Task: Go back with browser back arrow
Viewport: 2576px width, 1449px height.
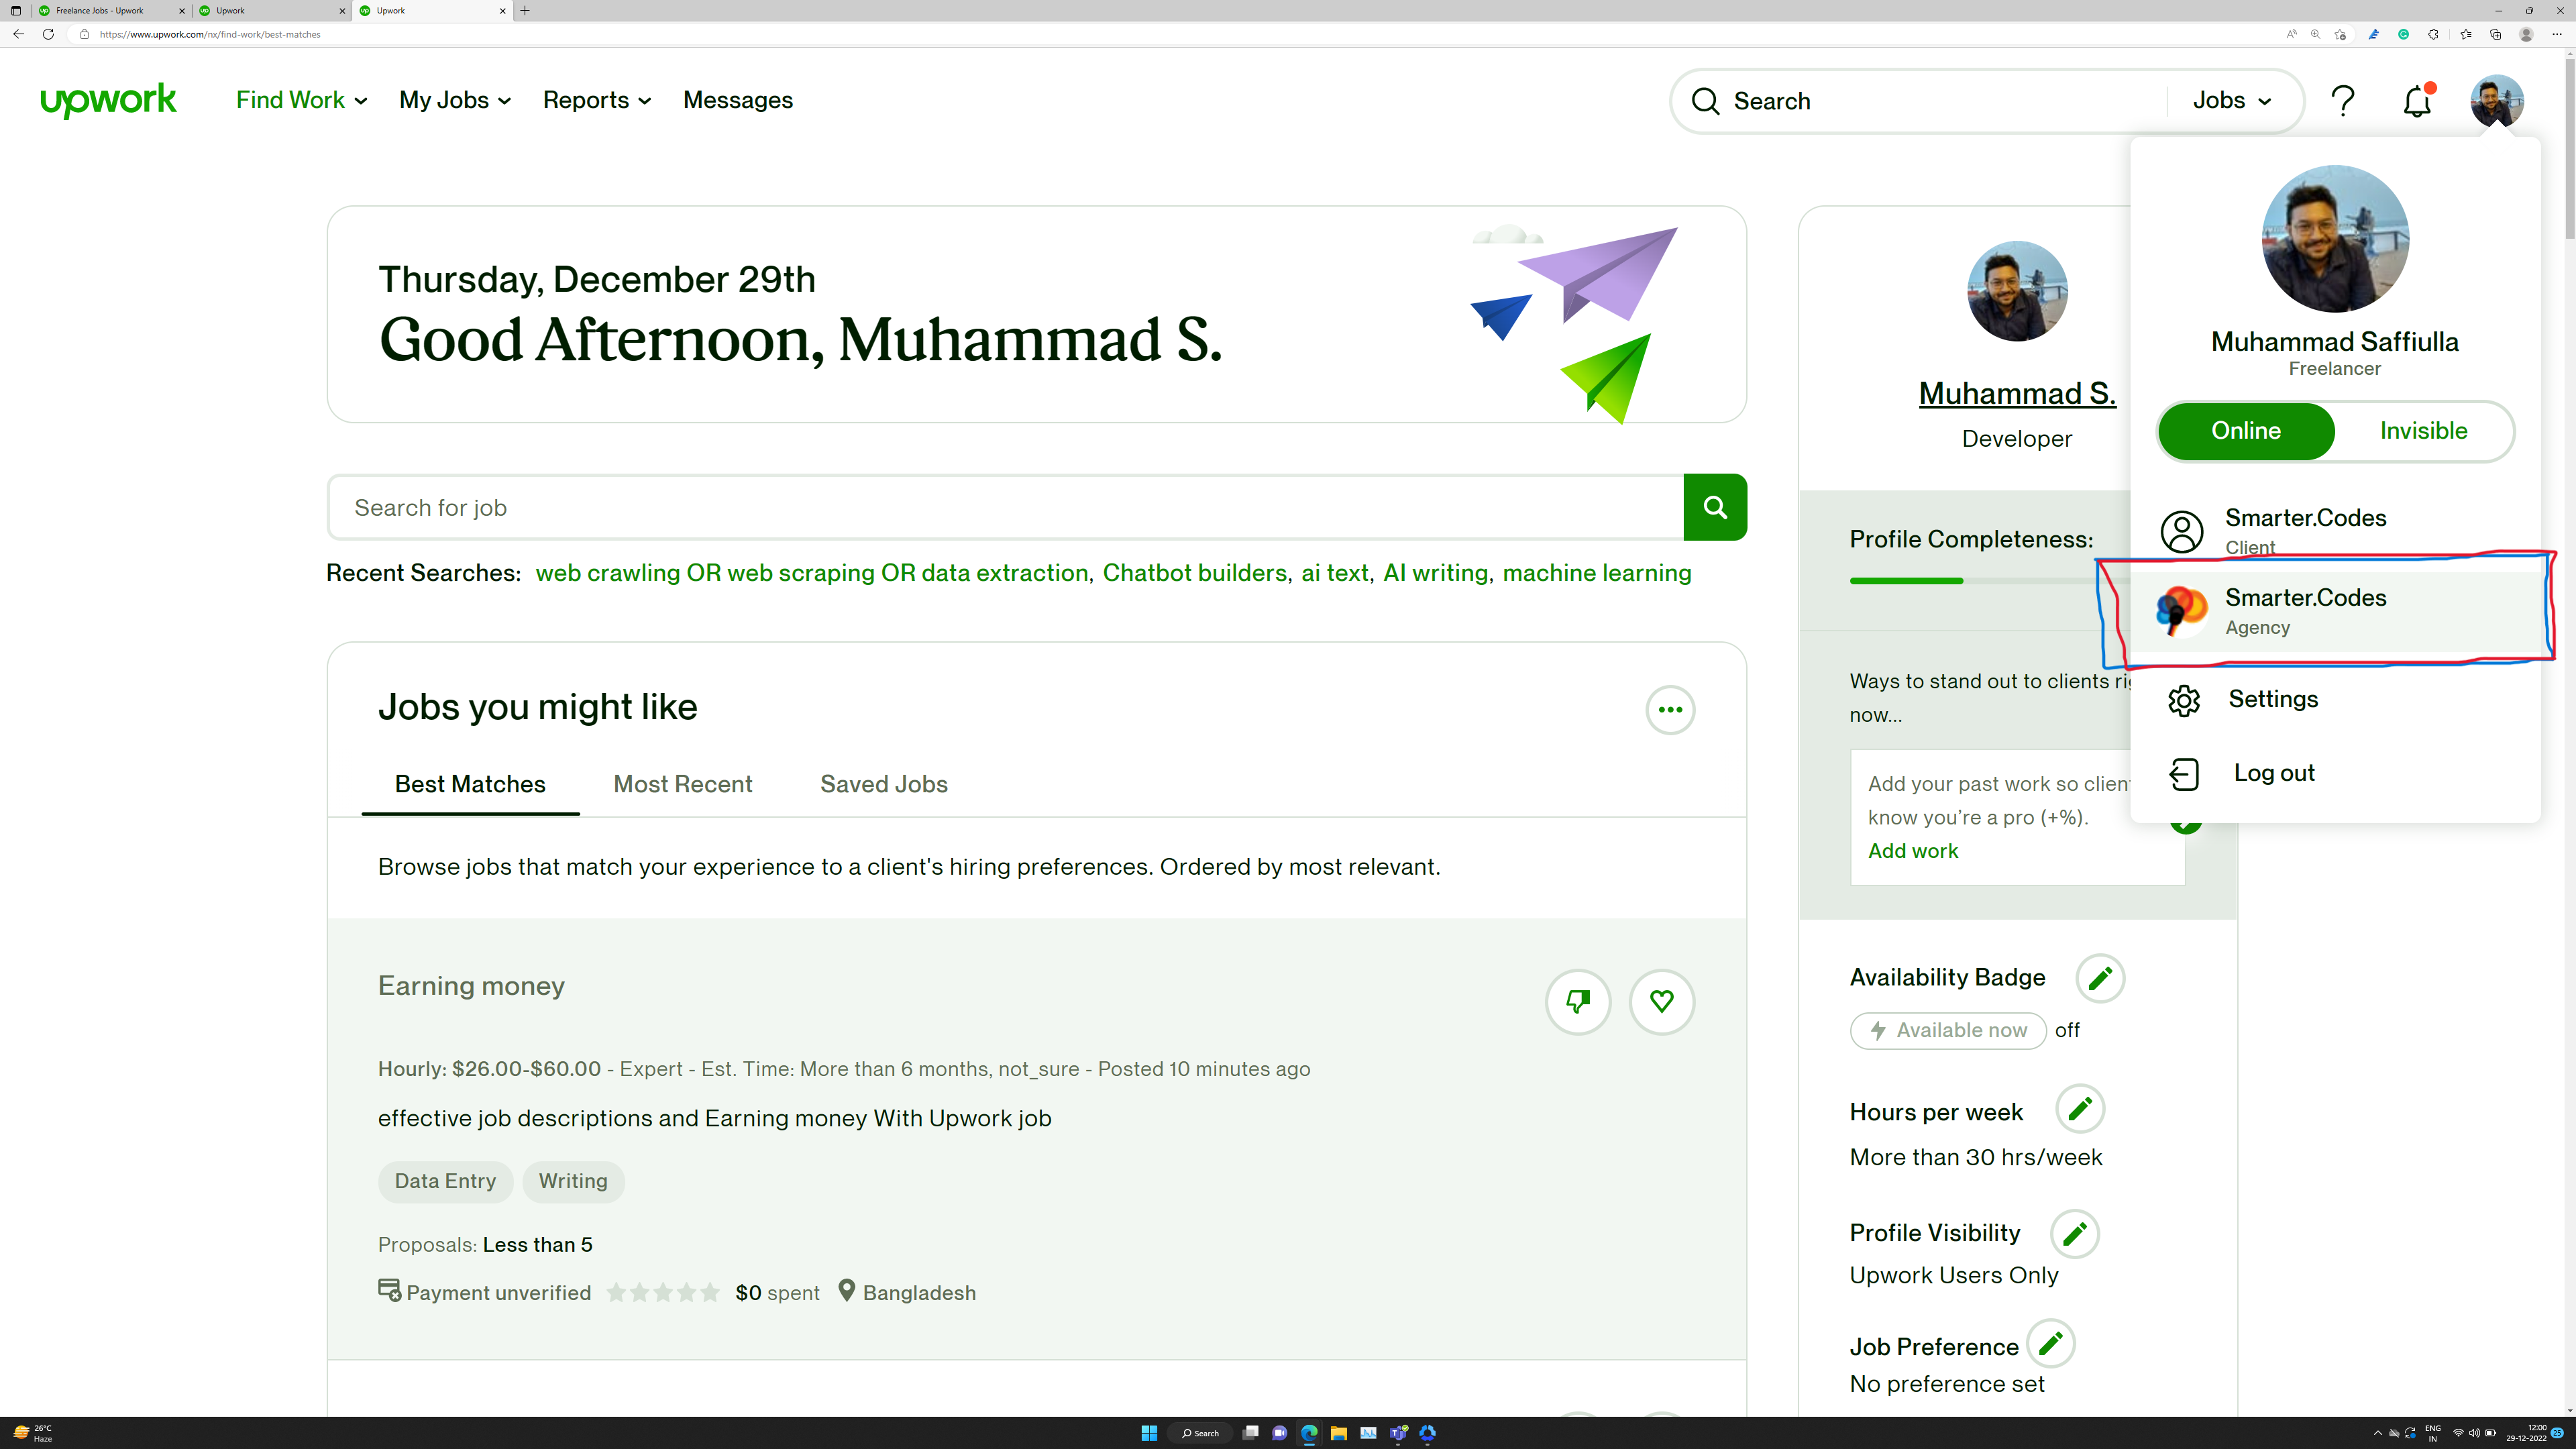Action: (x=19, y=34)
